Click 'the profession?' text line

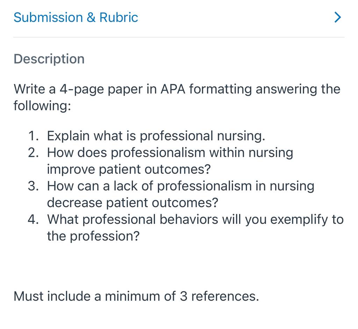click(x=93, y=236)
